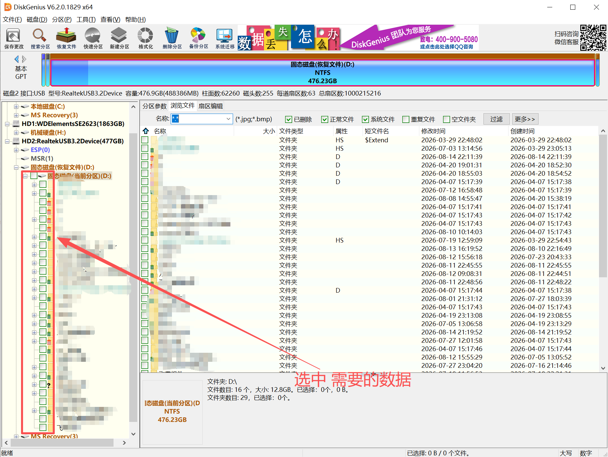The image size is (608, 457).
Task: Expand the 机械硬盘(H:) tree node
Action: pos(16,133)
